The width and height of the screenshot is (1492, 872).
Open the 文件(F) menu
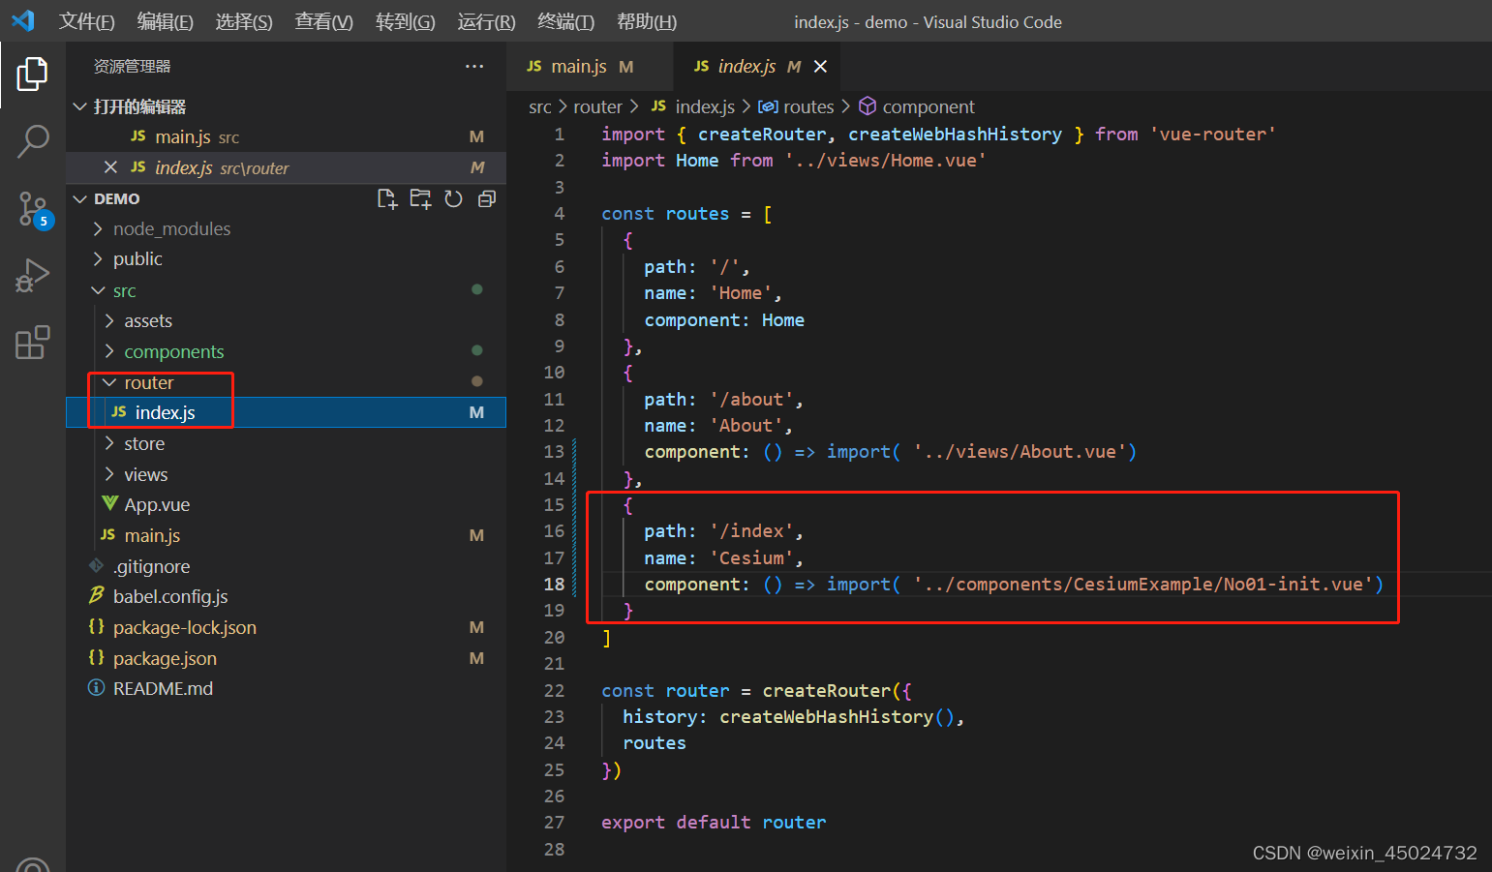(x=87, y=21)
